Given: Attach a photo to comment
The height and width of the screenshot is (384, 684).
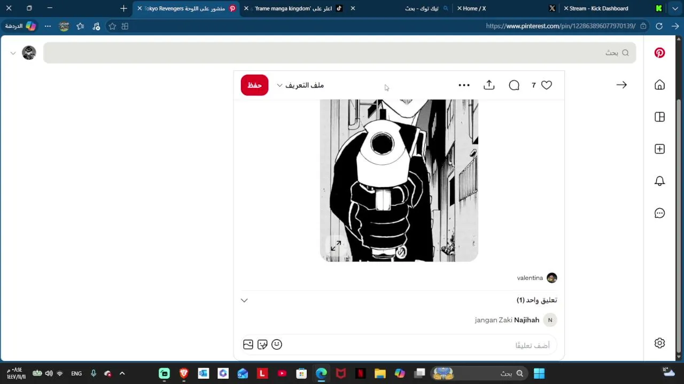Looking at the screenshot, I should tap(248, 345).
